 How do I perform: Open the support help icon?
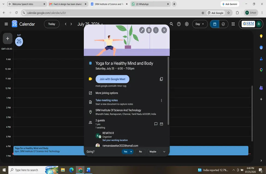[x=179, y=24]
